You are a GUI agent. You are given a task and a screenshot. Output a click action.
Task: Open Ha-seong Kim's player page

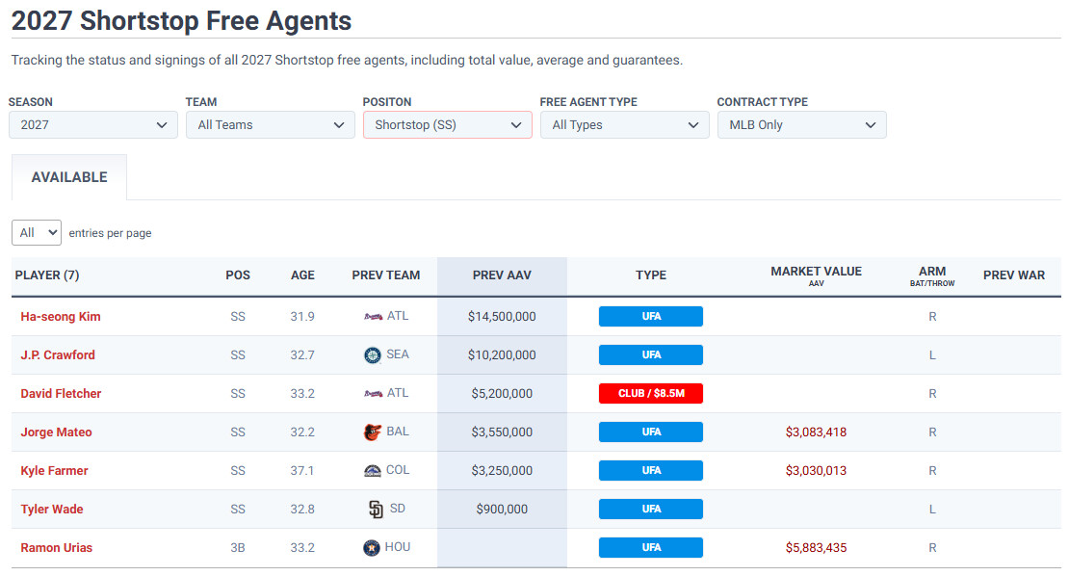[x=61, y=317]
